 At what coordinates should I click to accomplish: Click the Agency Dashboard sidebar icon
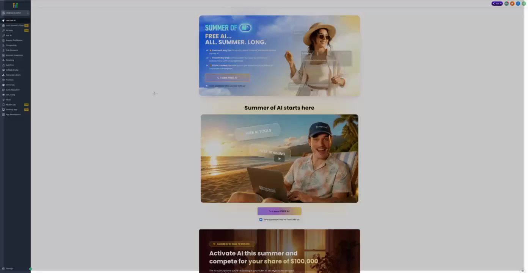point(3,40)
